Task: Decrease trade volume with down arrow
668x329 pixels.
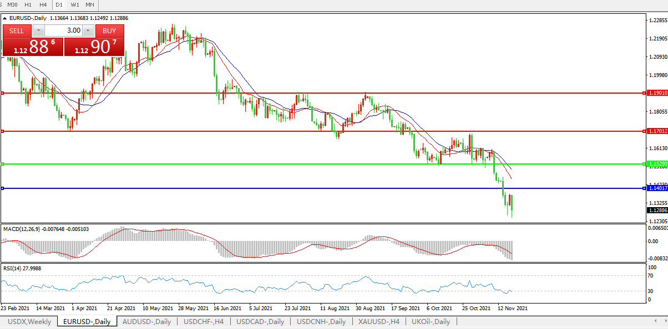Action: [38, 30]
